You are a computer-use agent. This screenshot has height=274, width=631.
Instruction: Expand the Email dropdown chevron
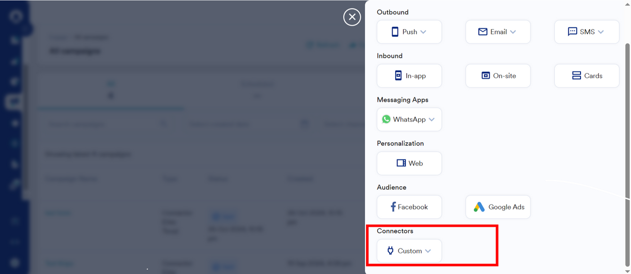513,32
